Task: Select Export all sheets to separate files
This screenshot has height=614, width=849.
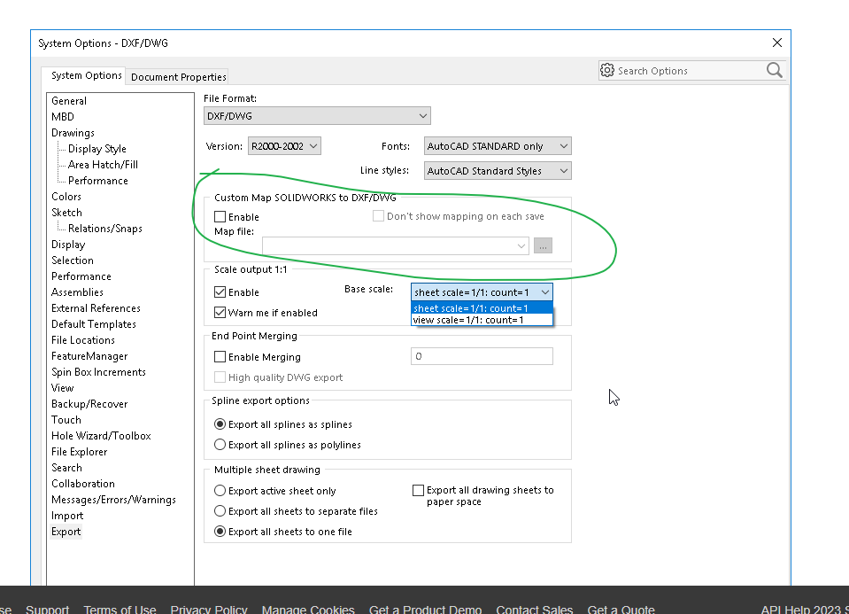Action: 220,511
